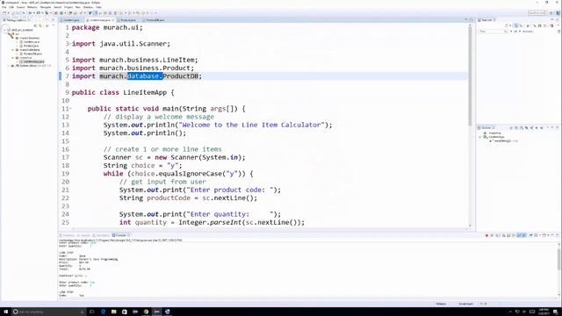This screenshot has width=562, height=316.
Task: Open the Source menu
Action: coord(20,7)
